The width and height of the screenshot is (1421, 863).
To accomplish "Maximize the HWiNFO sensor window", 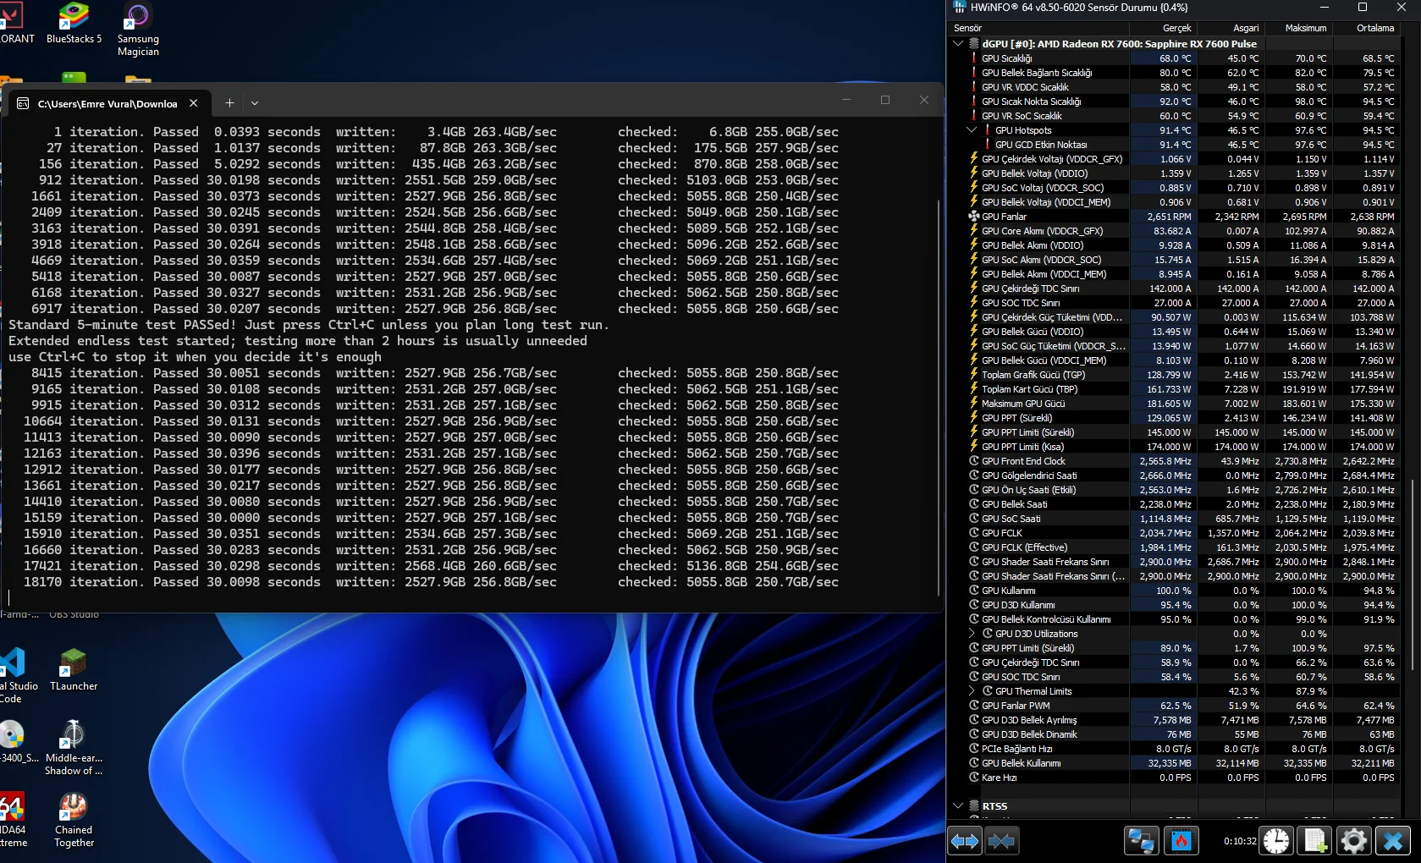I will coord(1363,8).
